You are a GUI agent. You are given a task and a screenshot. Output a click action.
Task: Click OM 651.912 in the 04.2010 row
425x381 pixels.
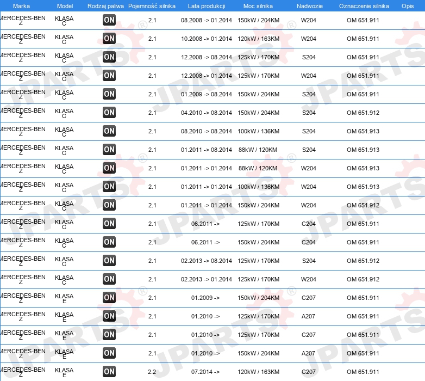[x=363, y=113]
